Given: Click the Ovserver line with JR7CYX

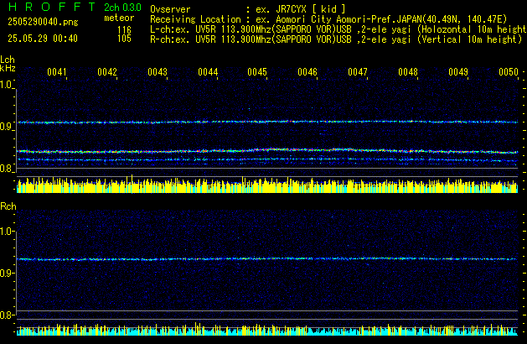Looking at the screenshot, I should [x=248, y=9].
